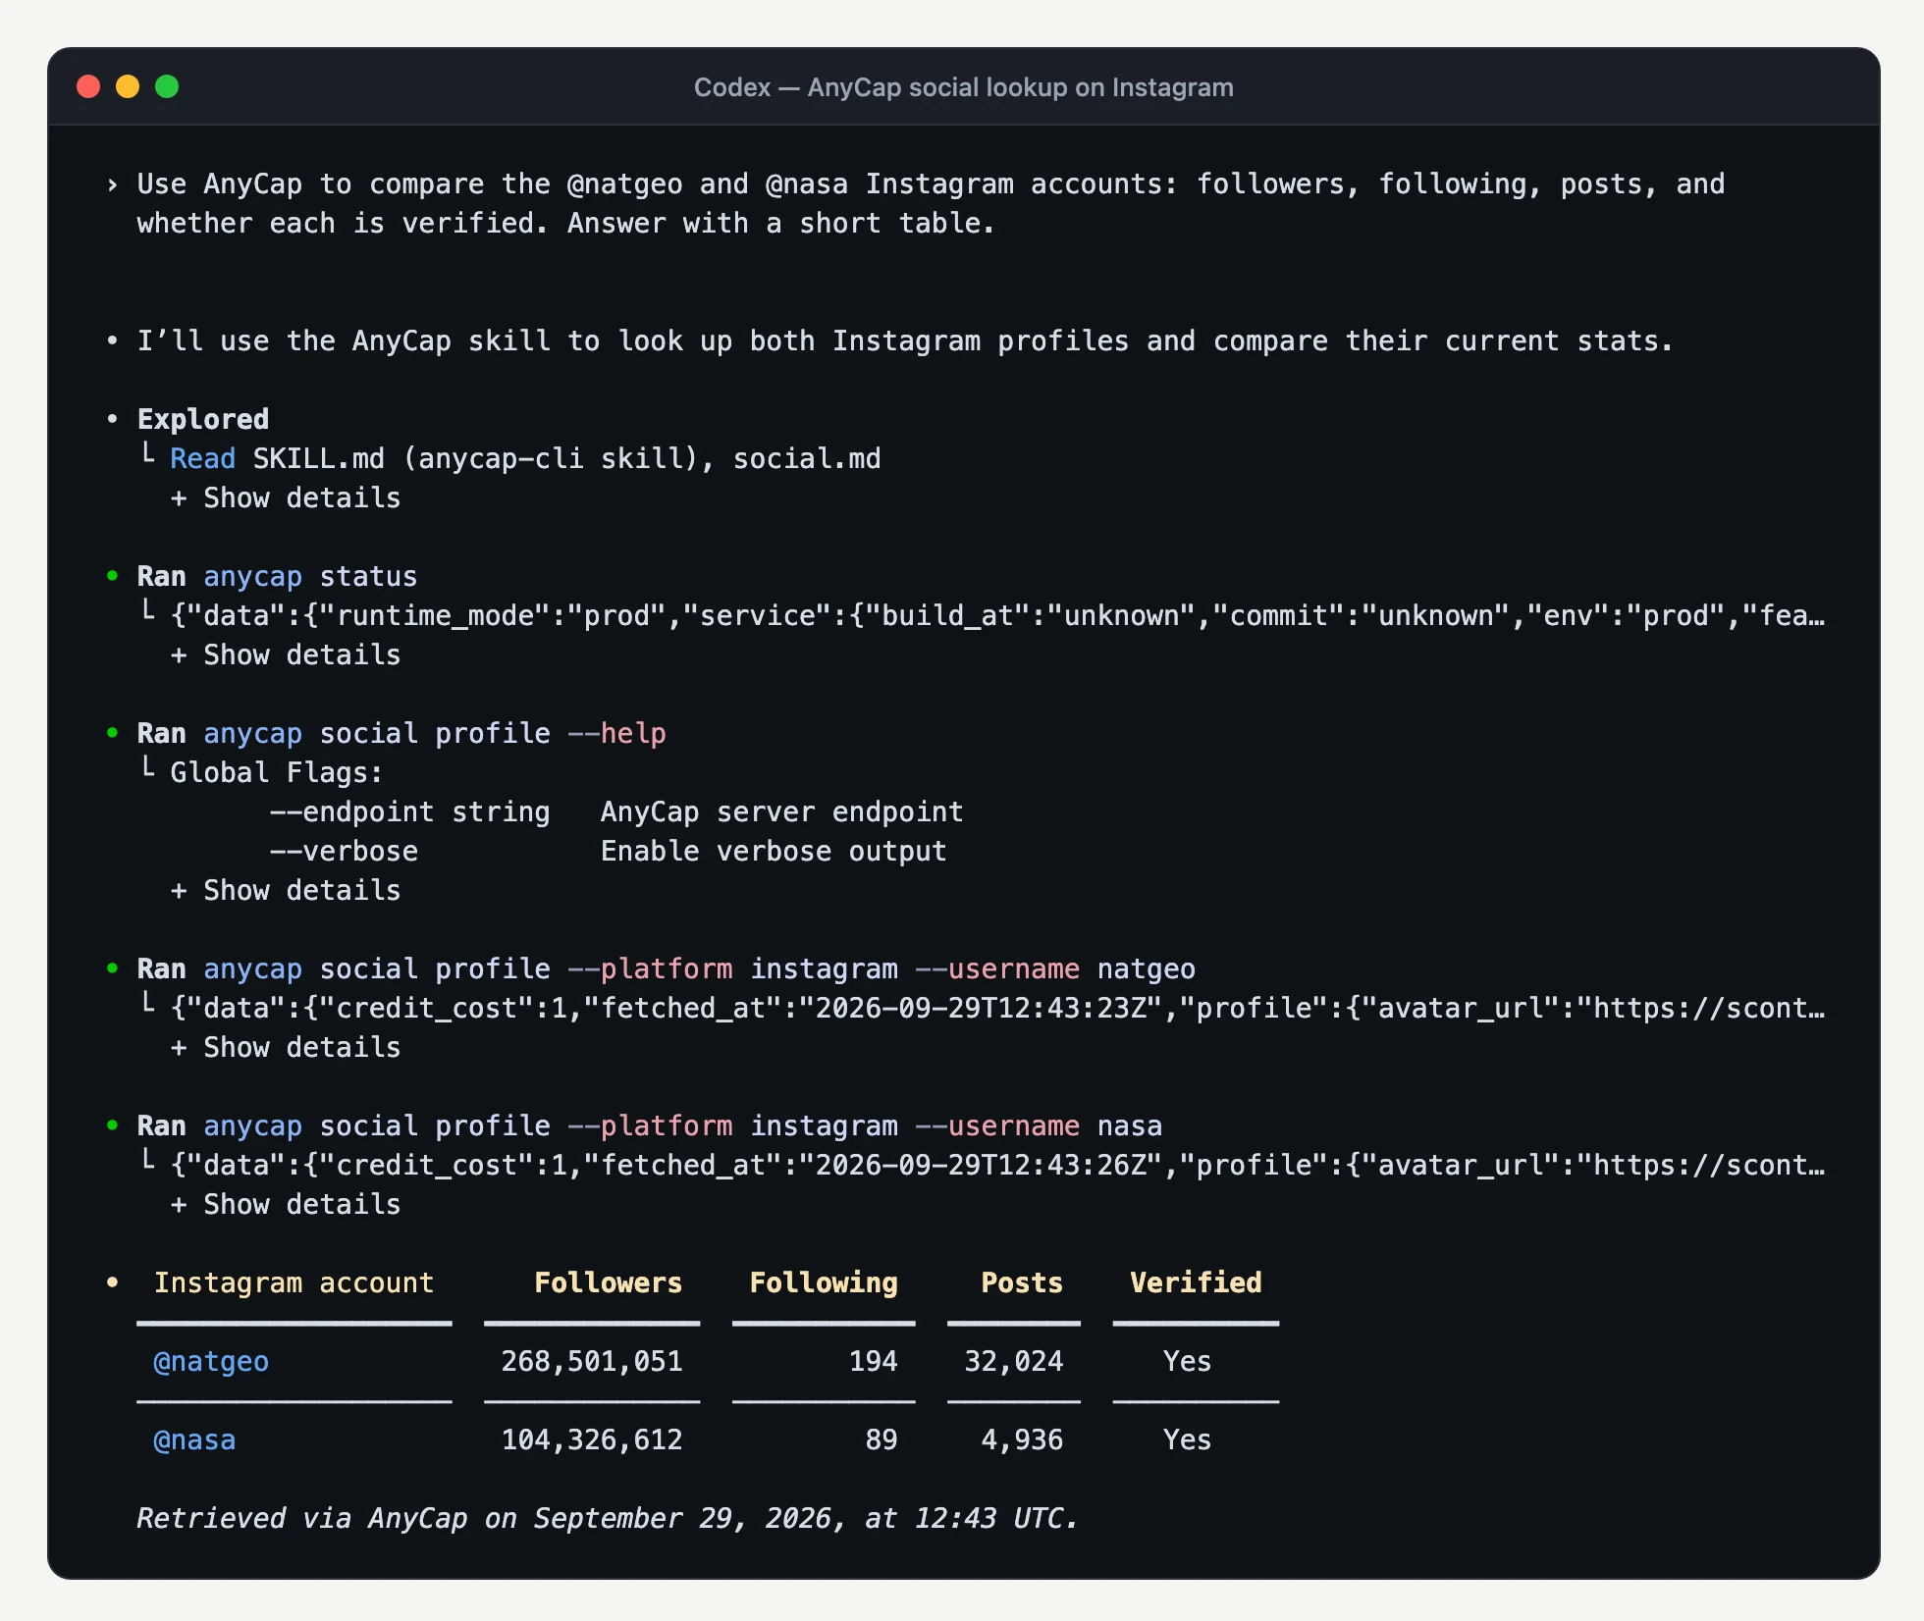Click the Read link for SKILL.md

click(x=202, y=458)
